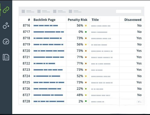Click the 71% risk value in row 8721
The width and height of the screenshot is (150, 115).
[x=80, y=57]
